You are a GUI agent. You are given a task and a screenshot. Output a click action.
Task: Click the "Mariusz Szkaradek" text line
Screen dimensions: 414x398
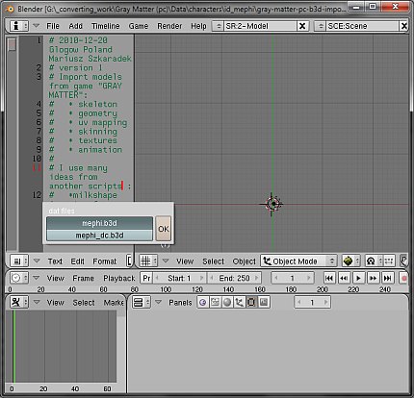click(x=90, y=59)
